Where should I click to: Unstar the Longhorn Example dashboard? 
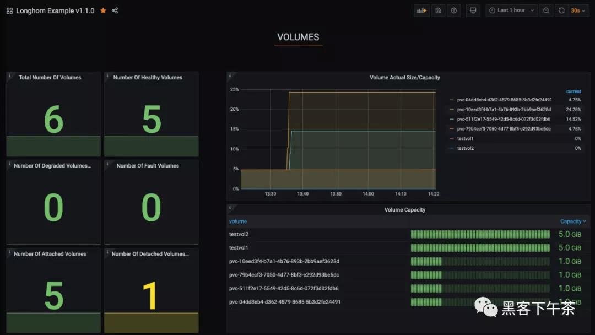[x=103, y=10]
